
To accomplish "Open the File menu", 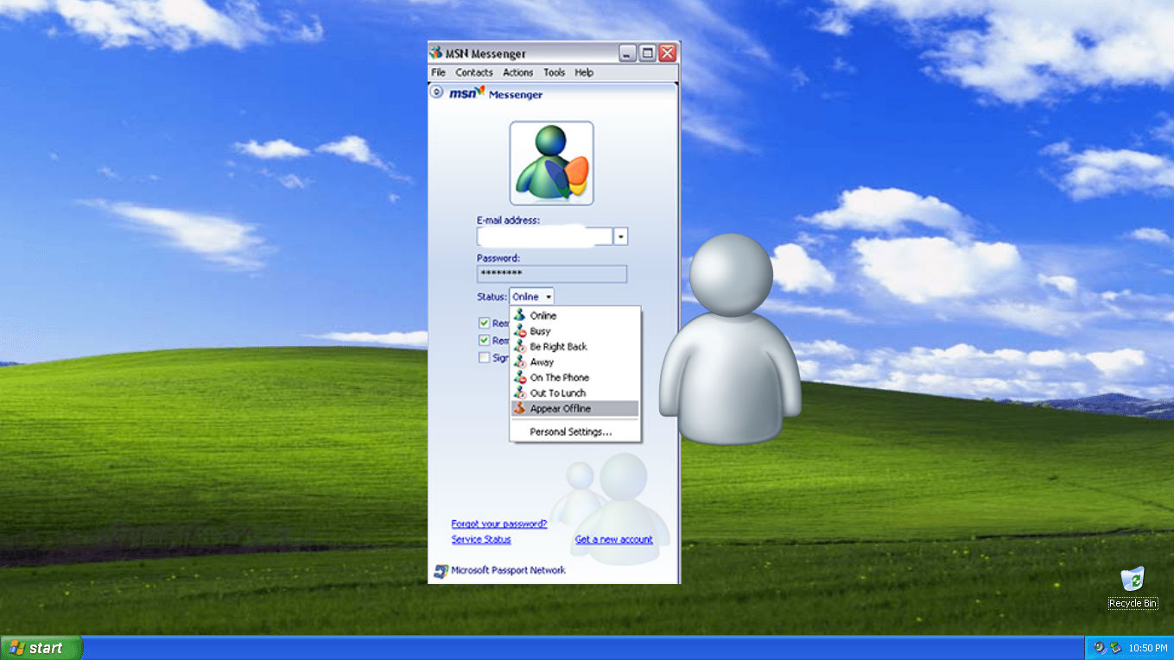I will coord(438,72).
